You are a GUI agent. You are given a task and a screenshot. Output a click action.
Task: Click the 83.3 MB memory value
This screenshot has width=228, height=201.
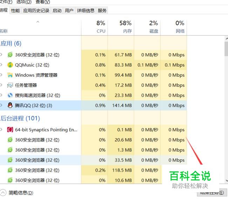click(123, 65)
